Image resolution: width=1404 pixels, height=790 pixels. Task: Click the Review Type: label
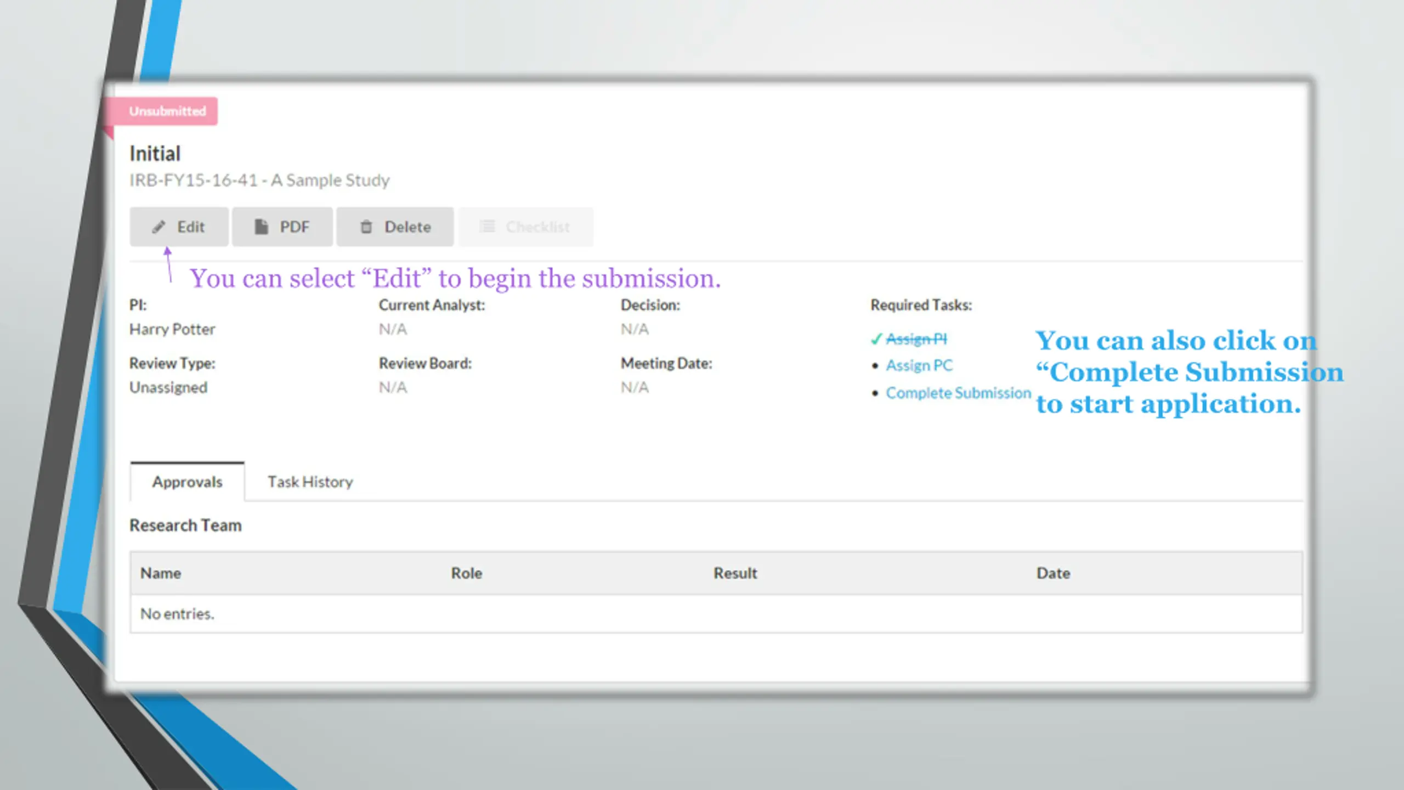coord(172,363)
